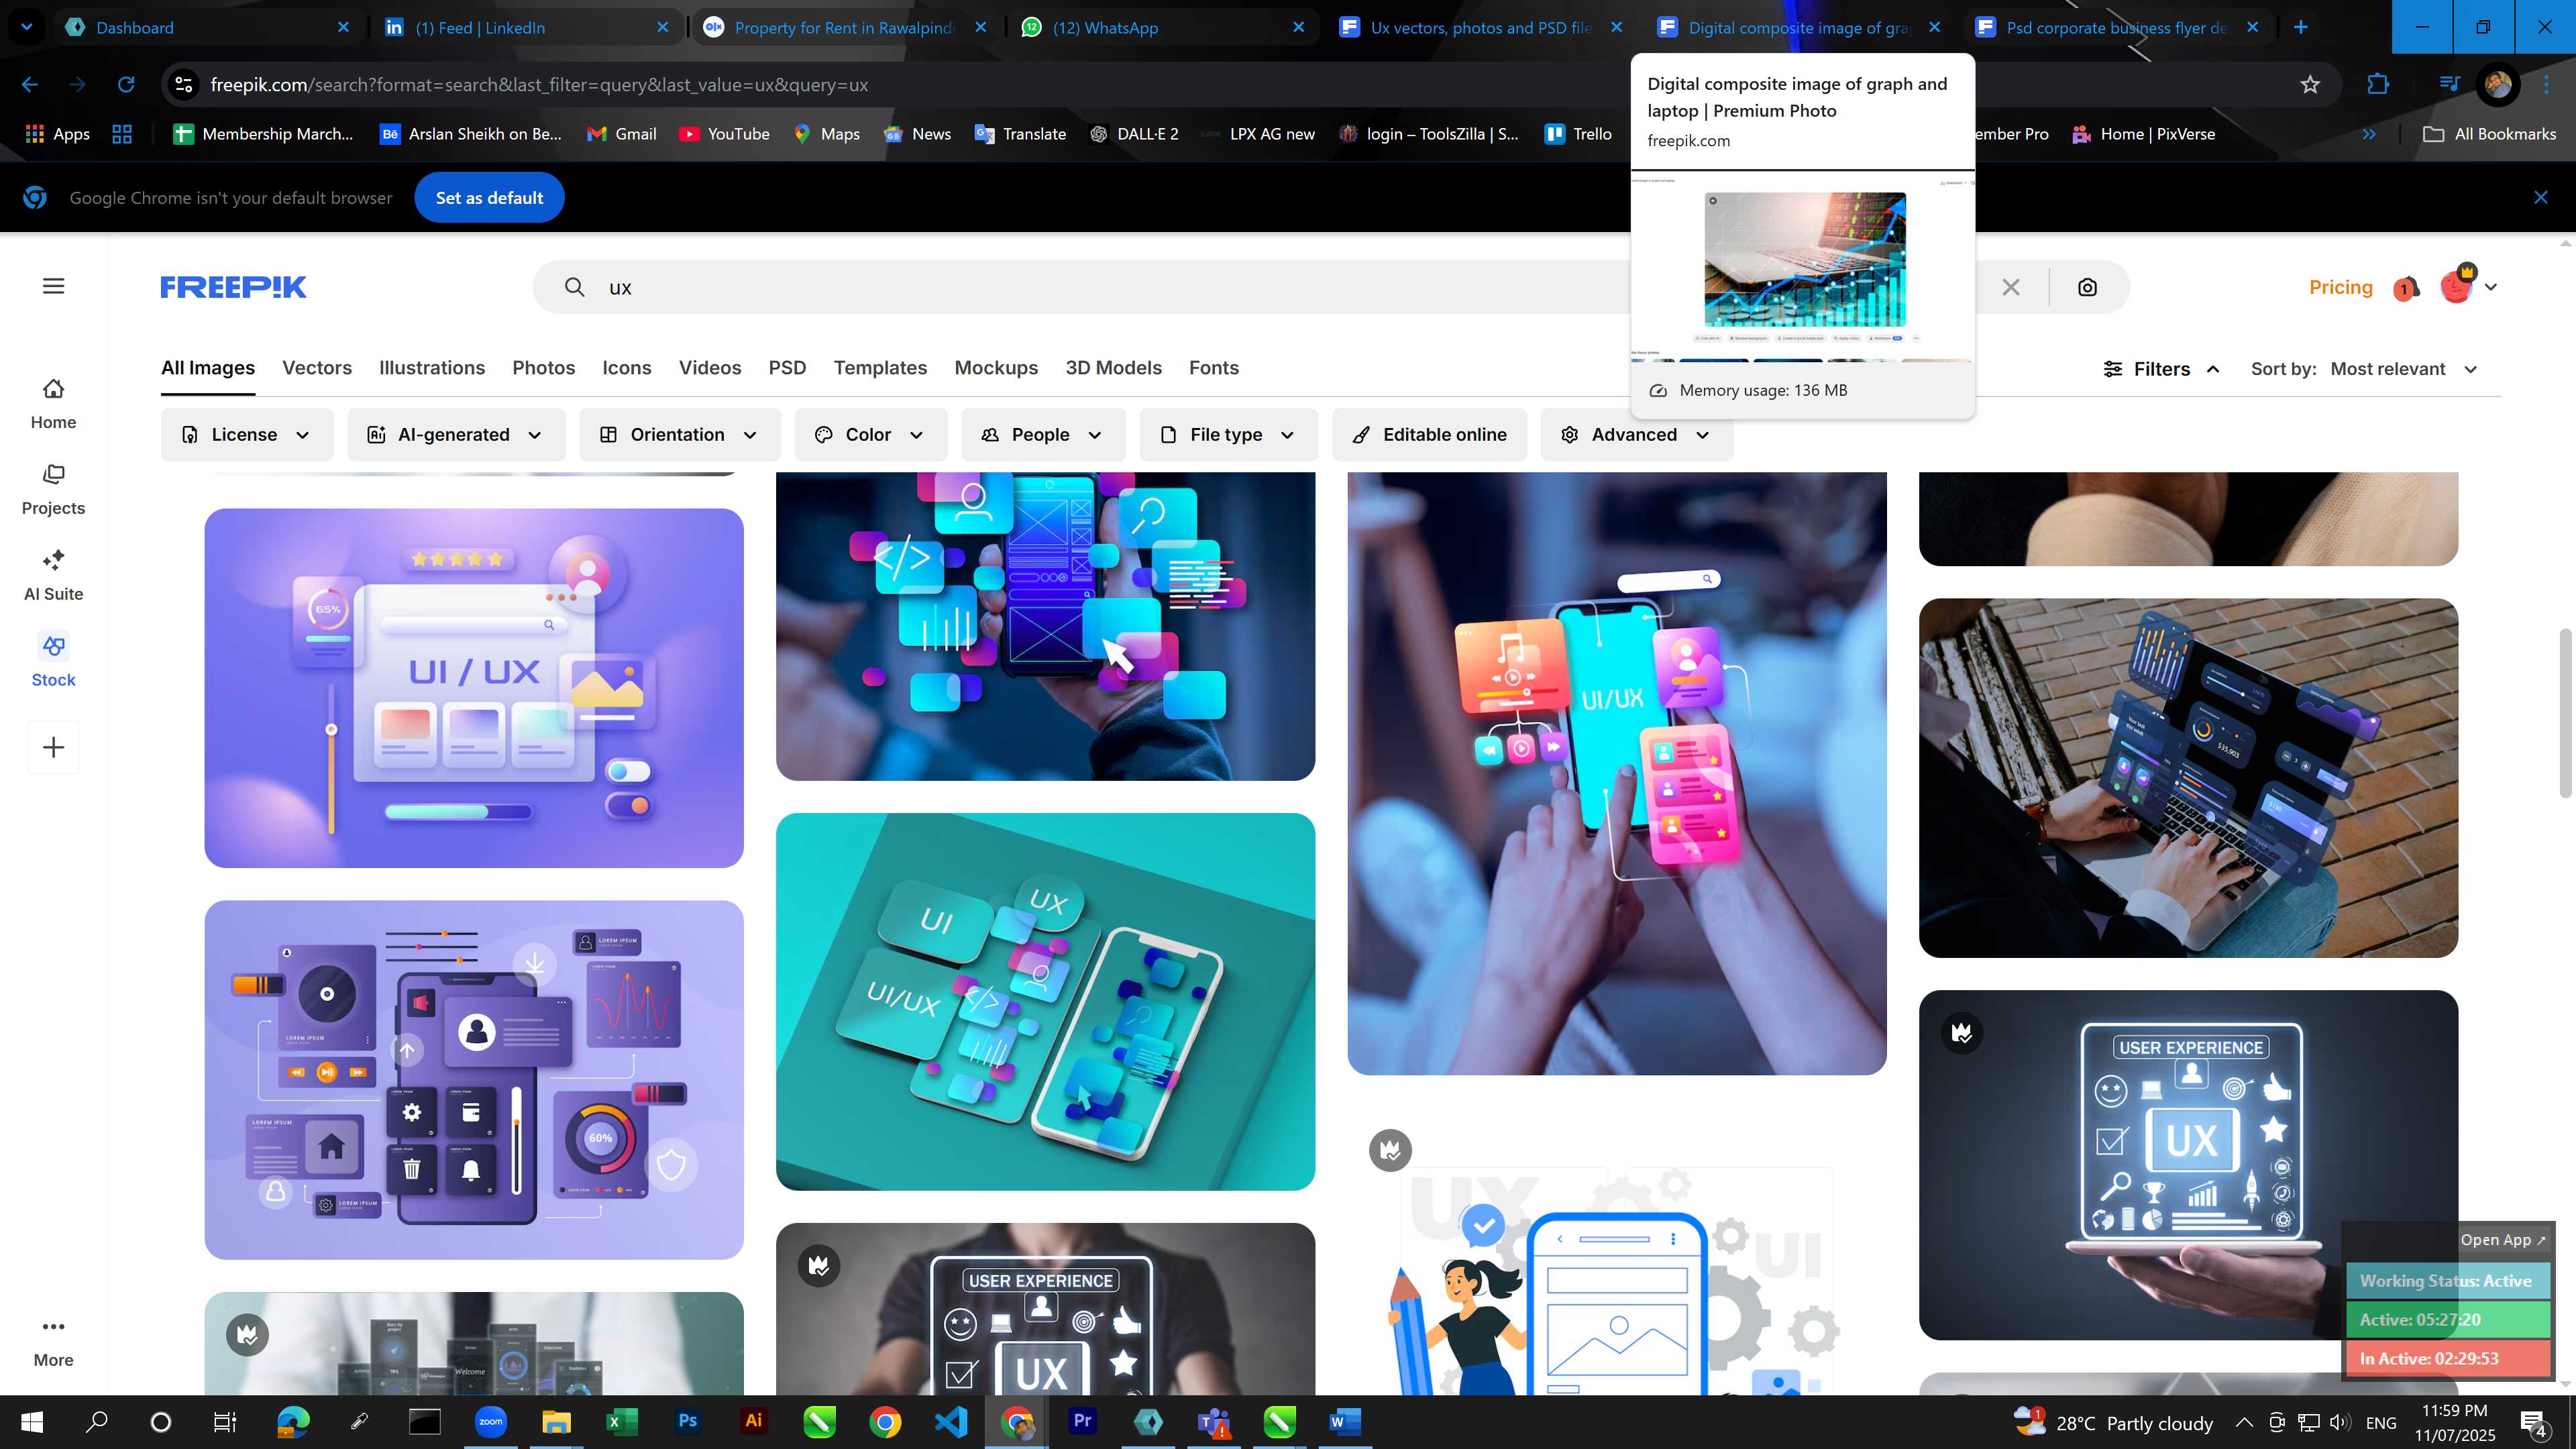Image resolution: width=2576 pixels, height=1449 pixels.
Task: Click the Freepik logo
Action: point(233,287)
